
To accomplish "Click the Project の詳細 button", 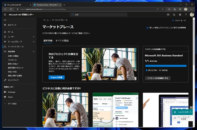I will click(x=57, y=77).
